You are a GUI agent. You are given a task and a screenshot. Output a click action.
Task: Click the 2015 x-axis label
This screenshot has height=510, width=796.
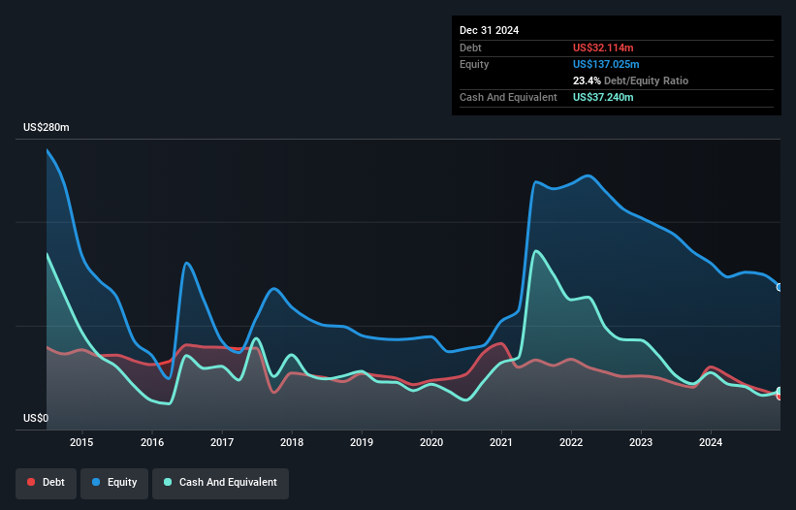click(81, 442)
